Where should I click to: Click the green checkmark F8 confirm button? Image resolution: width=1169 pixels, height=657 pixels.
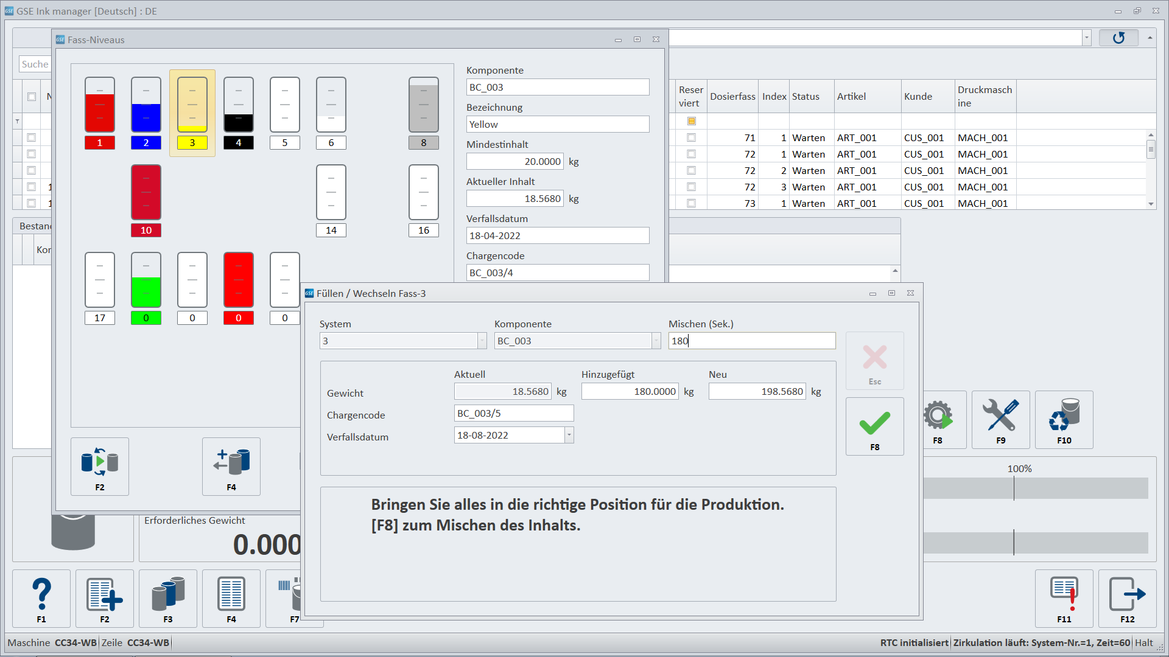click(874, 426)
